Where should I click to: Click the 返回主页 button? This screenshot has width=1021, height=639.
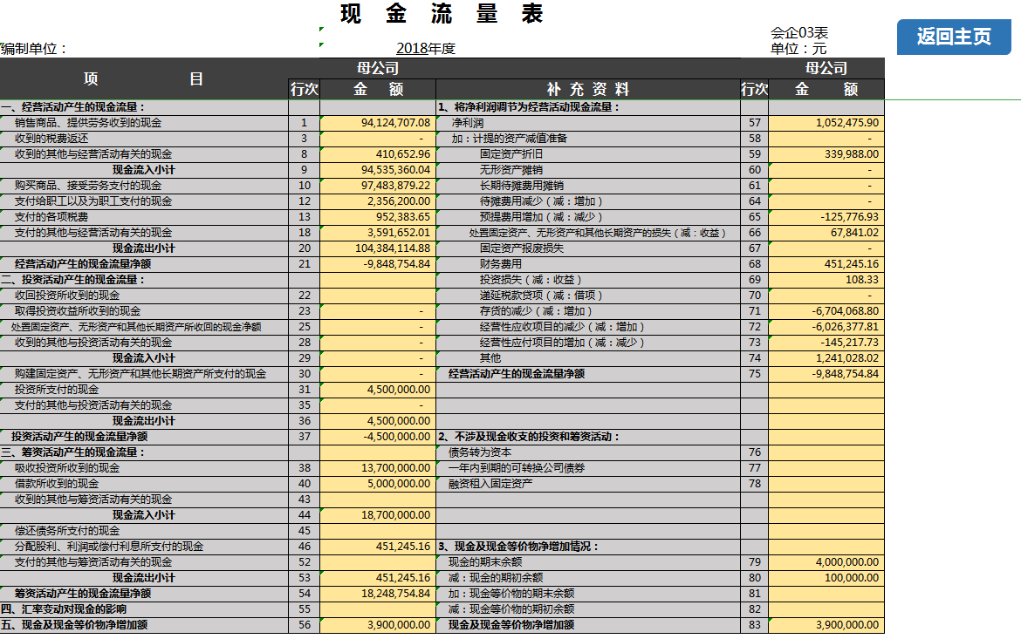(x=954, y=37)
